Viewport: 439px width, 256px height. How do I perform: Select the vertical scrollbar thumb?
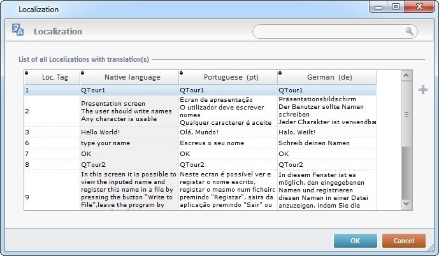[406, 115]
